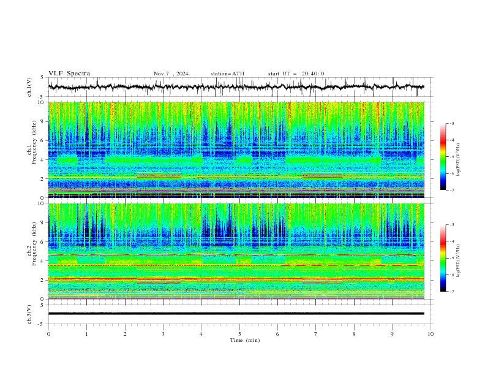Select the "start UT = 20:40:0" text

click(296, 74)
